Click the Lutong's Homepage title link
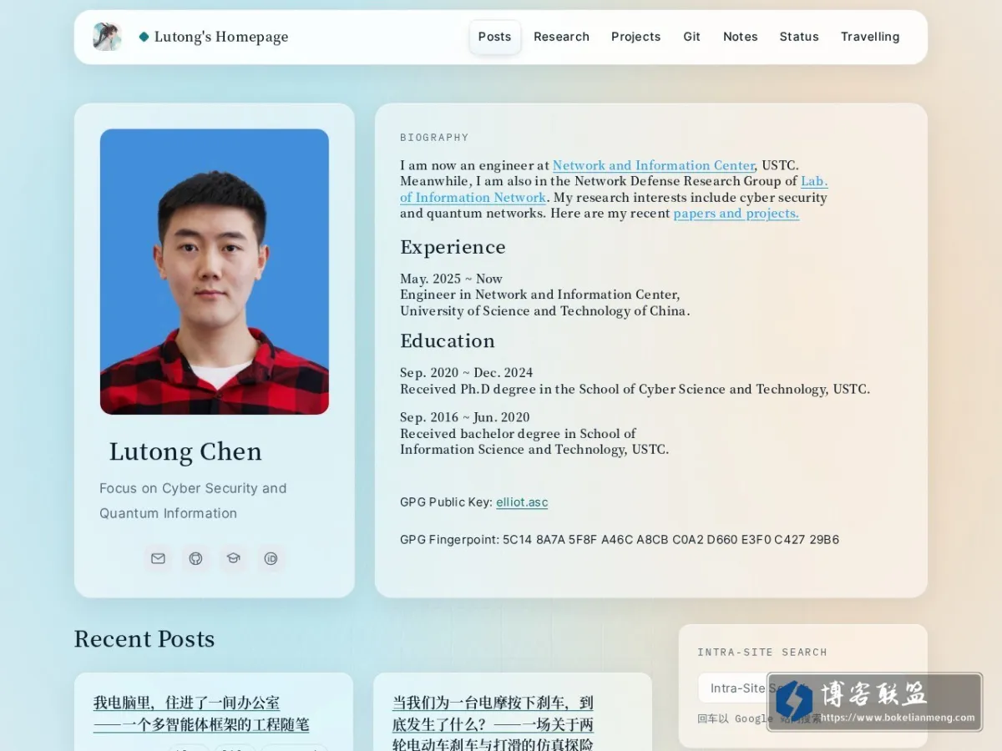Viewport: 1002px width, 751px height. pos(221,37)
